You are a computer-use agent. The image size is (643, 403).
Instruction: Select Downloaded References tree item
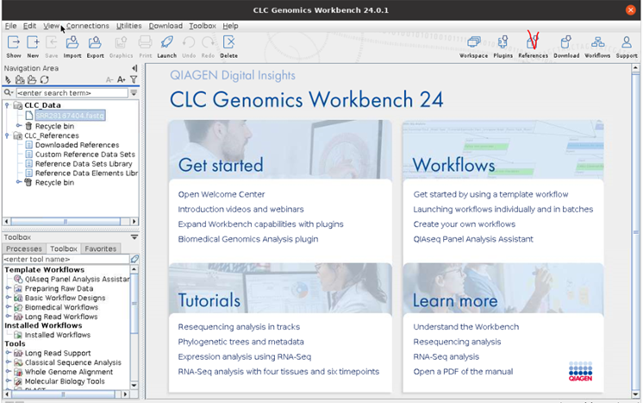pyautogui.click(x=77, y=145)
